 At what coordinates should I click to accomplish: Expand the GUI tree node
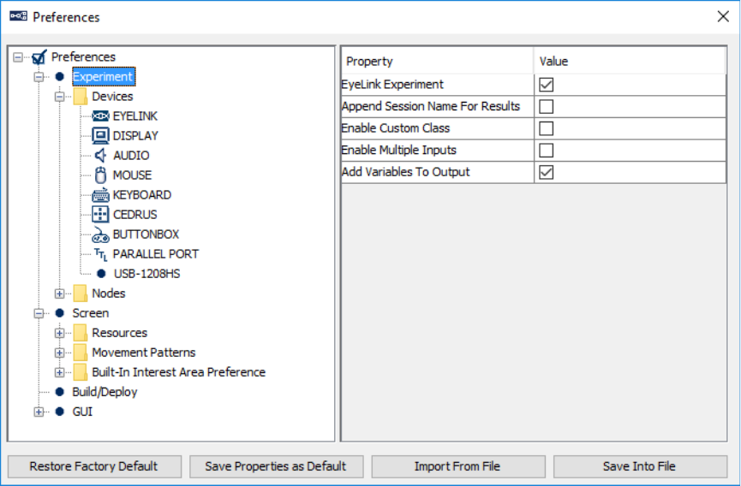coord(39,412)
